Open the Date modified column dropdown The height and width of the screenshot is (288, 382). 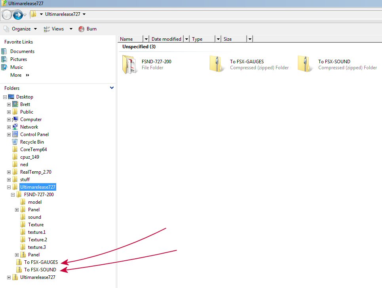pos(186,39)
